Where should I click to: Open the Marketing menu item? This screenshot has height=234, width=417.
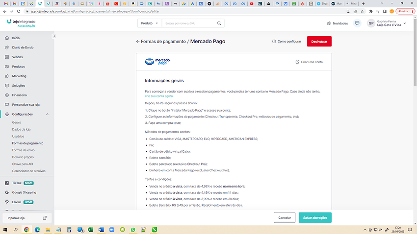(x=19, y=76)
